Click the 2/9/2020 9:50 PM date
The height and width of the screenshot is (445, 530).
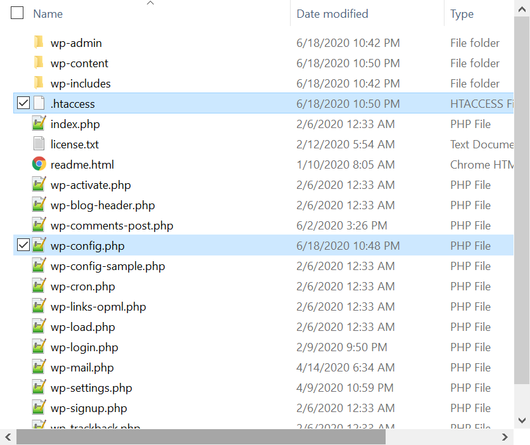(342, 347)
